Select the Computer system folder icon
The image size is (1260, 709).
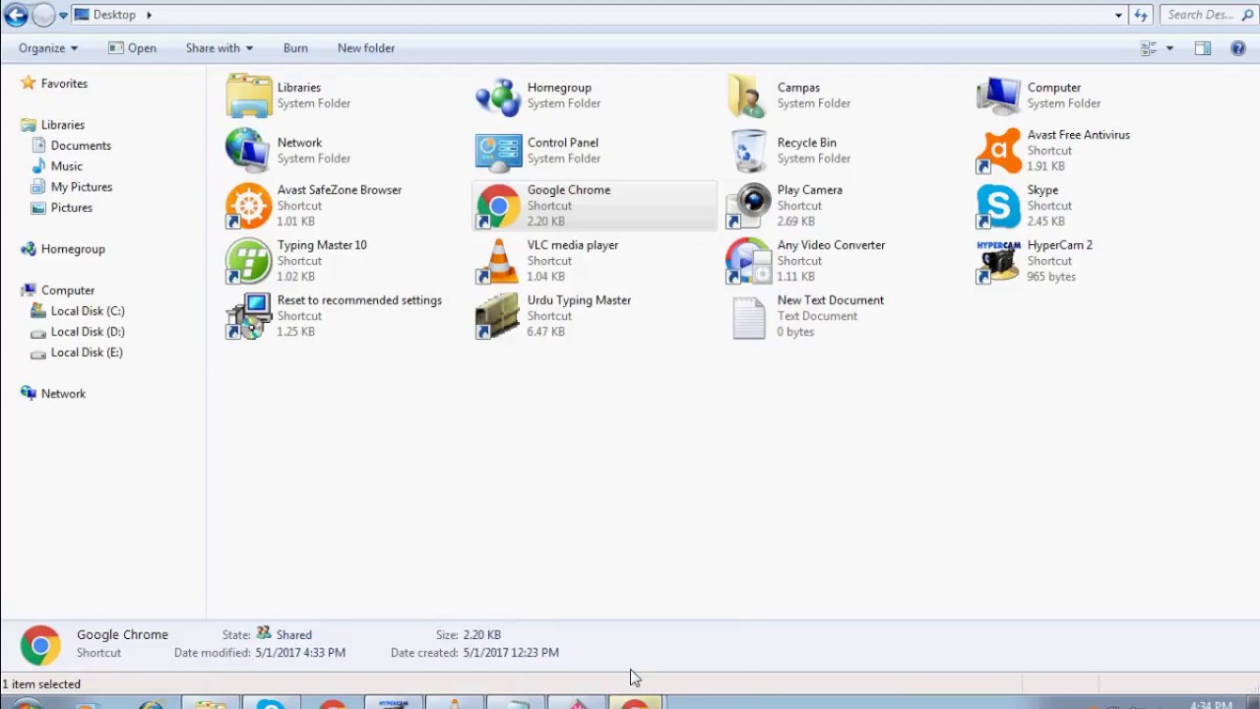click(x=998, y=96)
